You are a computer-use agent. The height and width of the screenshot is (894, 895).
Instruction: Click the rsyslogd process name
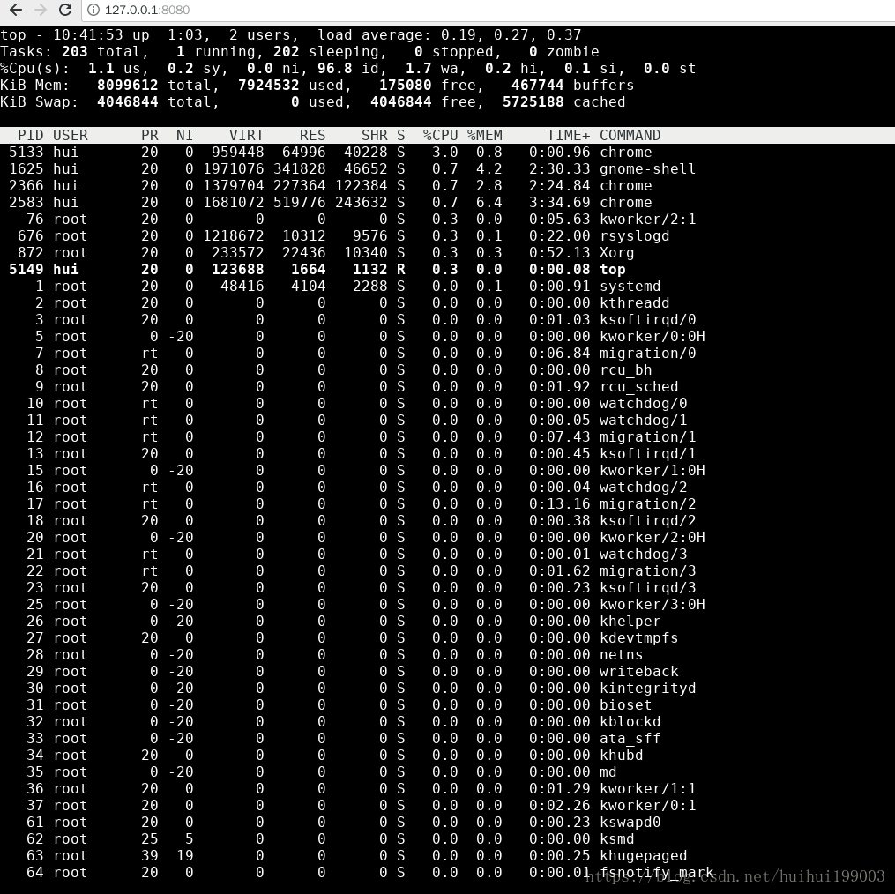point(635,235)
